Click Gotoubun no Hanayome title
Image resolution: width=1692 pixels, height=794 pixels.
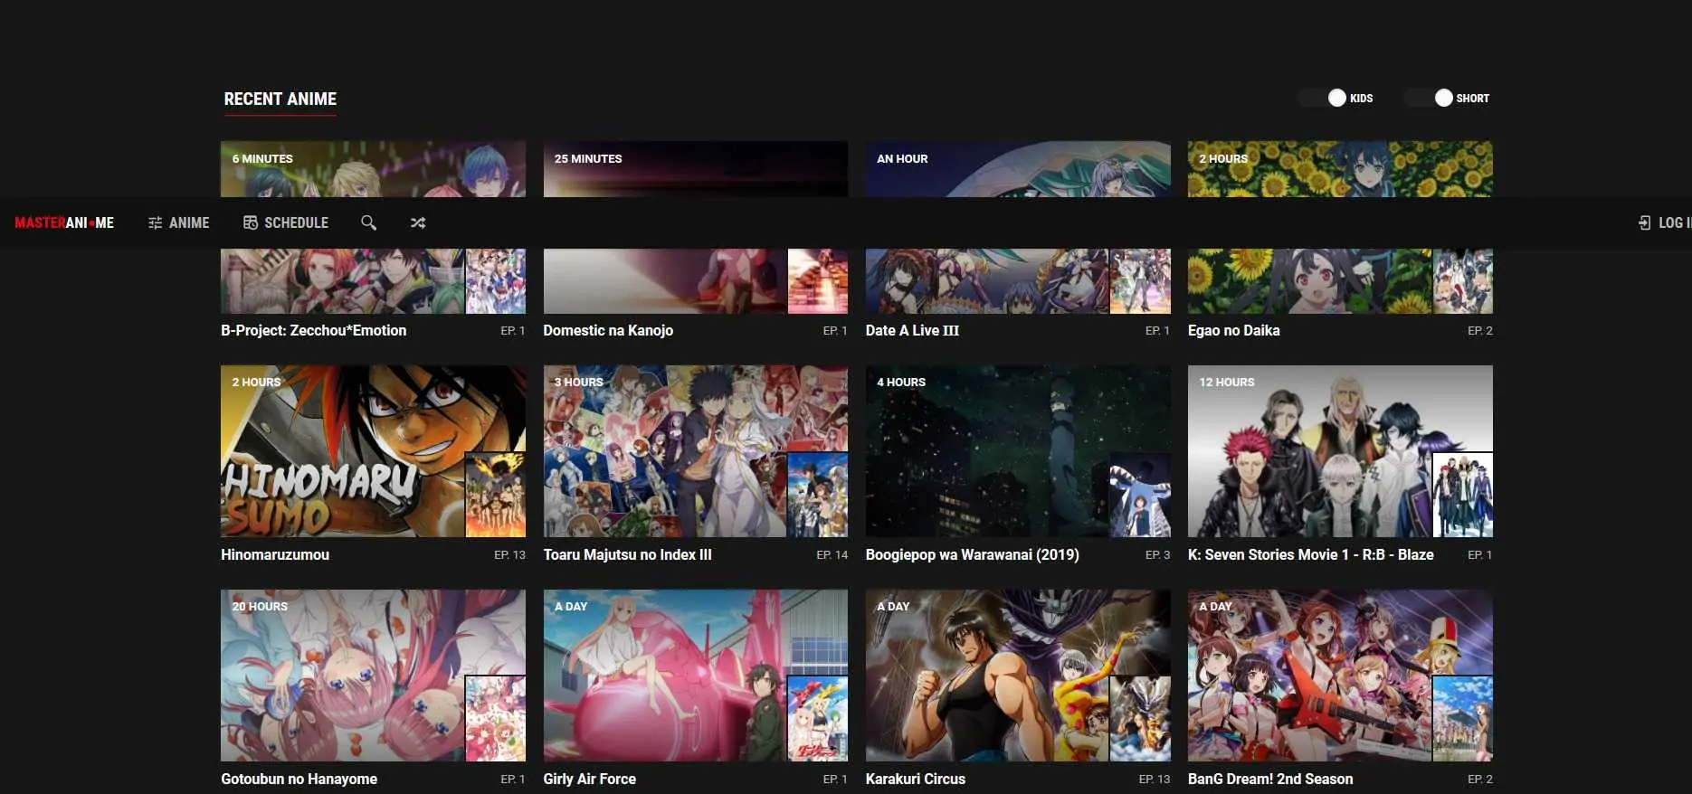coord(299,780)
